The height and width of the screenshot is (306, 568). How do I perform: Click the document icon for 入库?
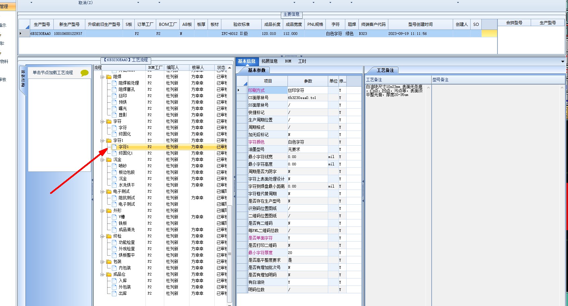114,280
